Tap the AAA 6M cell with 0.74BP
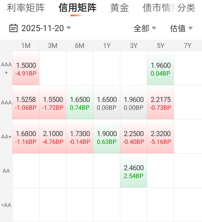 pos(80,103)
